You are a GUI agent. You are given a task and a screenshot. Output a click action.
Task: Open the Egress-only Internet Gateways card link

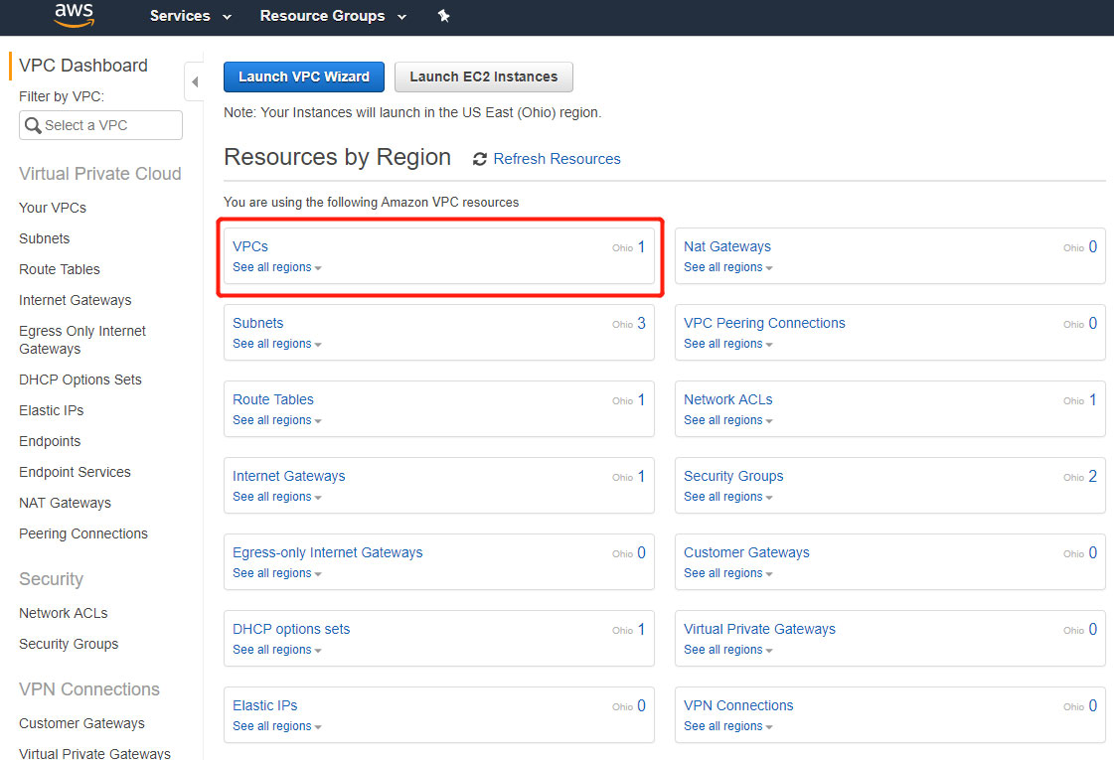click(x=328, y=552)
